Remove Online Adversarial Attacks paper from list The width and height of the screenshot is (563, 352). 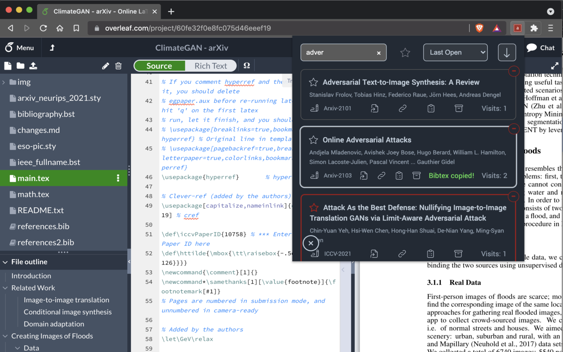[x=513, y=128]
